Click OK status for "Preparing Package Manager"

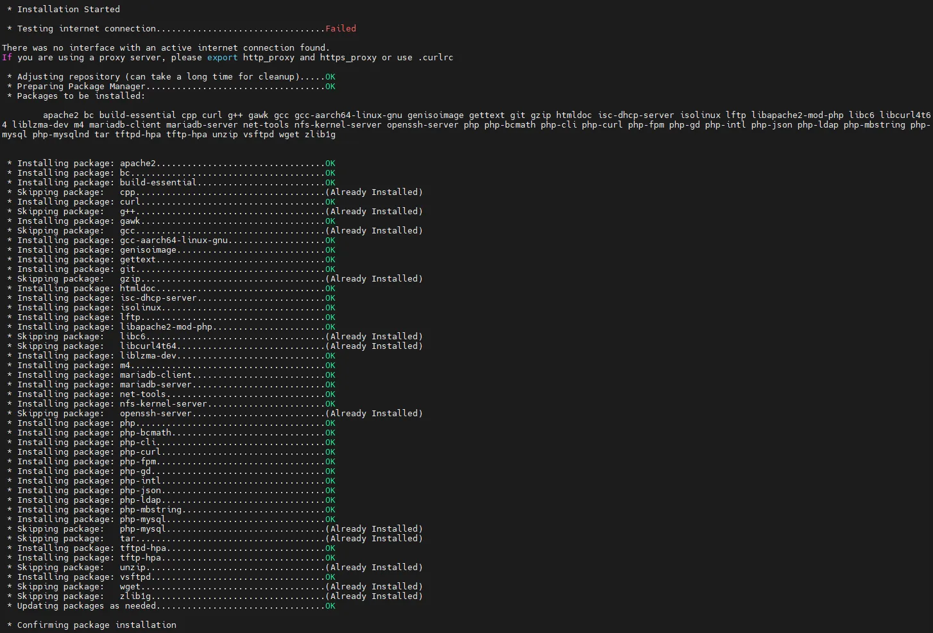click(x=330, y=87)
